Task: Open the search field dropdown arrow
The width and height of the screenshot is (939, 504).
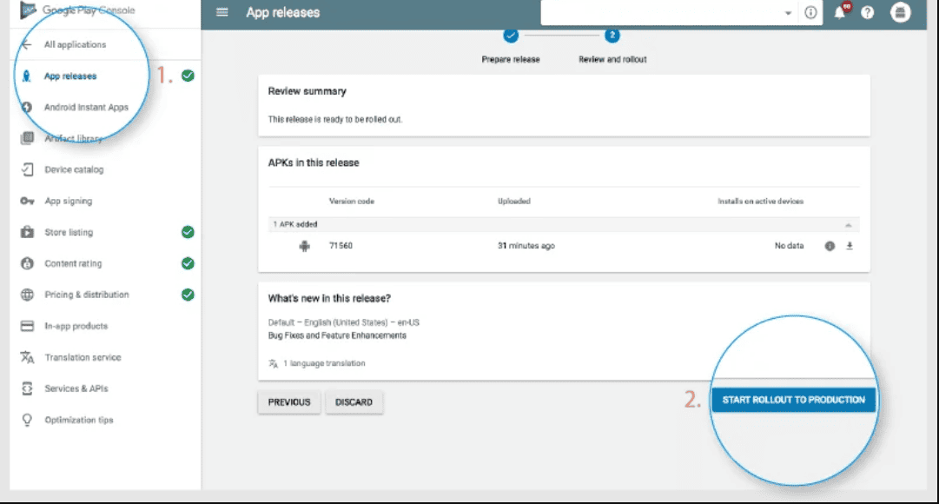Action: pos(787,13)
